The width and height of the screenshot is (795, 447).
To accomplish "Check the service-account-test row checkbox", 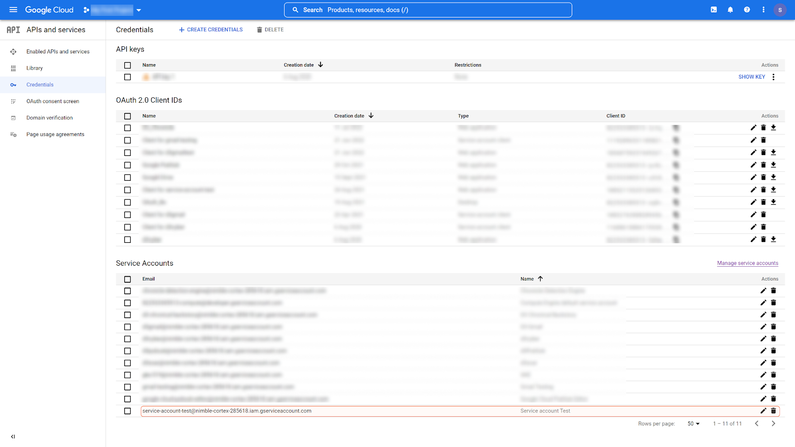I will click(128, 411).
